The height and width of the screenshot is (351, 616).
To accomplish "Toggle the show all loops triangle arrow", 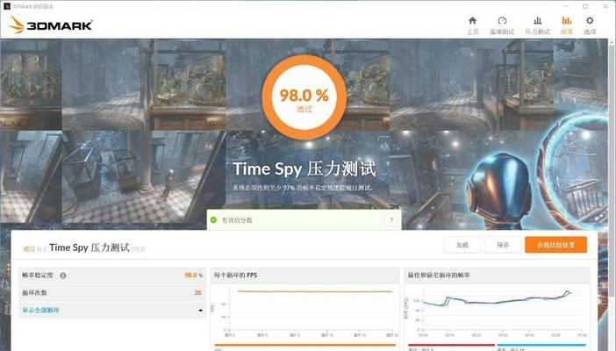I will click(201, 310).
